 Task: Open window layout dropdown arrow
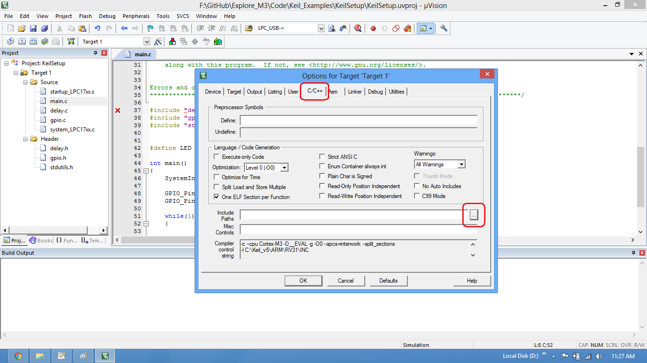click(x=431, y=28)
